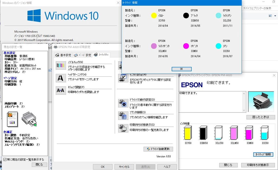Click the printer illustration in settings list

point(29,119)
